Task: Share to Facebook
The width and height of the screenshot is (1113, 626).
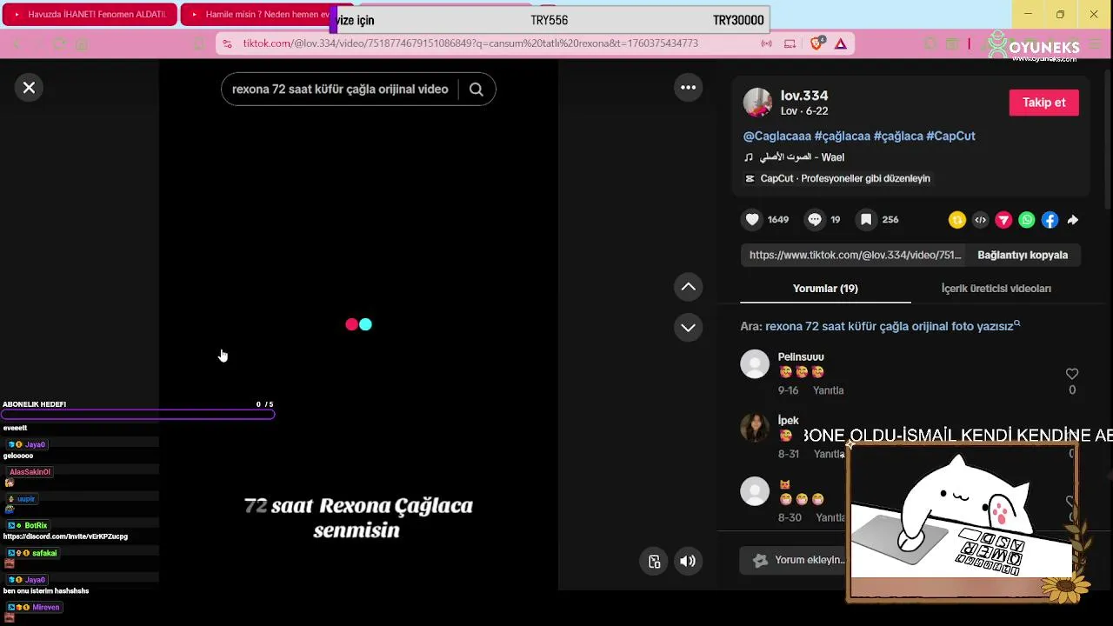Action: pos(1050,220)
